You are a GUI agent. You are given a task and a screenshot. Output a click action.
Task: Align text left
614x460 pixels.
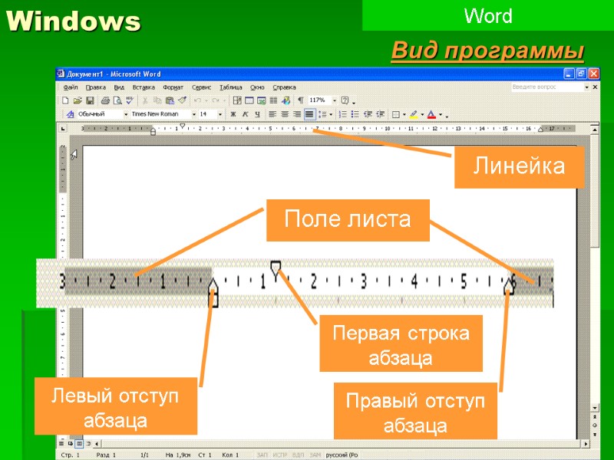(x=272, y=114)
